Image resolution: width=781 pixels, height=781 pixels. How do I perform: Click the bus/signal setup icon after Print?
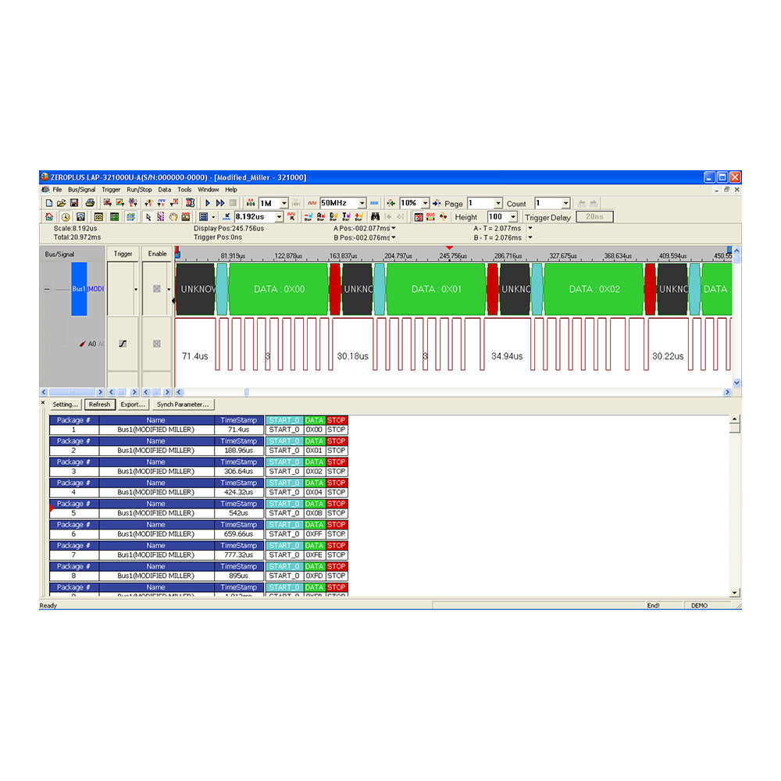106,203
